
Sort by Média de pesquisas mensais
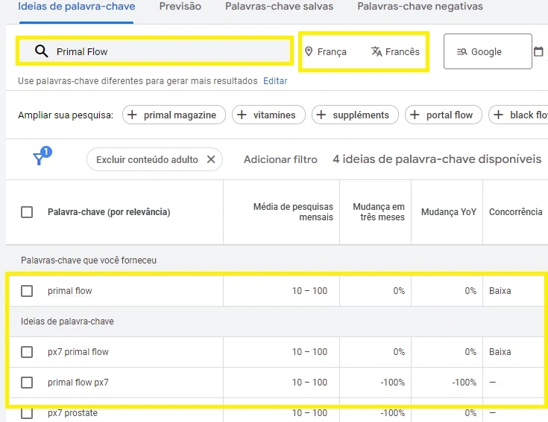click(293, 212)
